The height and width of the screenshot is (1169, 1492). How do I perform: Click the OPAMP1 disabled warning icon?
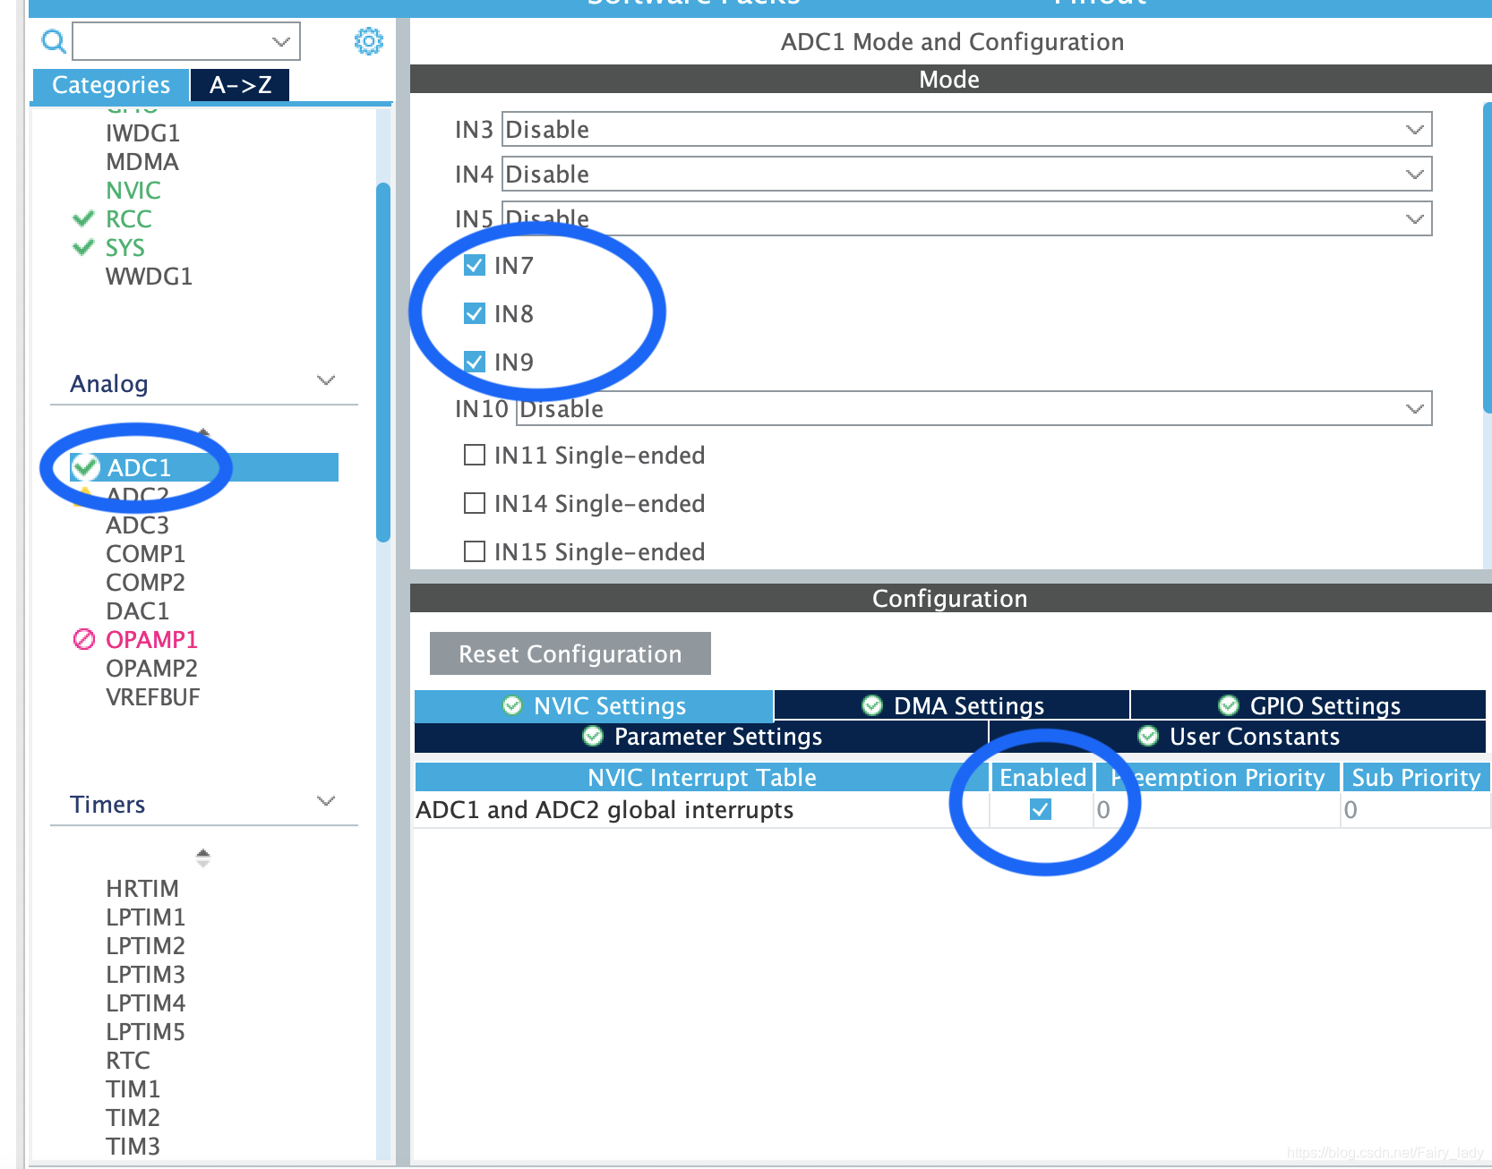(83, 639)
